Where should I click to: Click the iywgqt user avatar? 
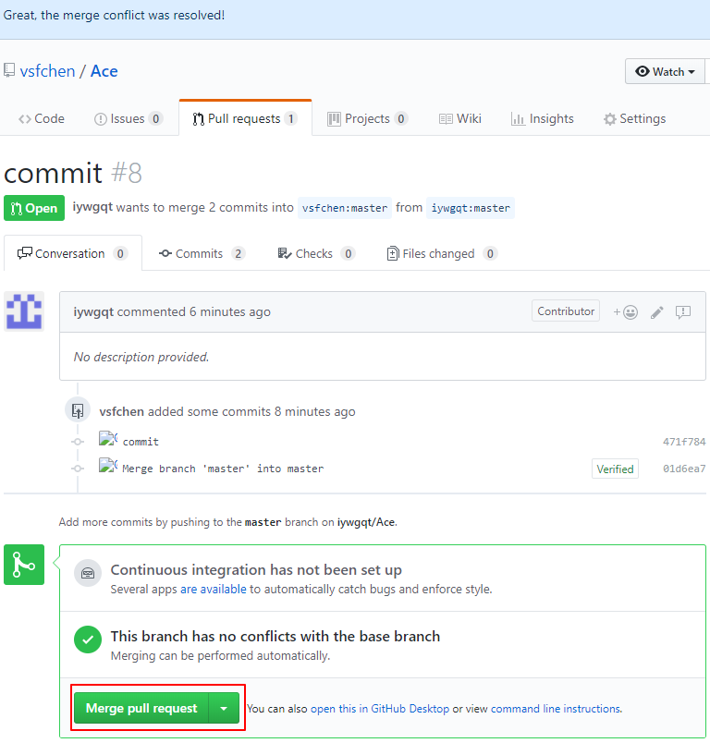[24, 311]
